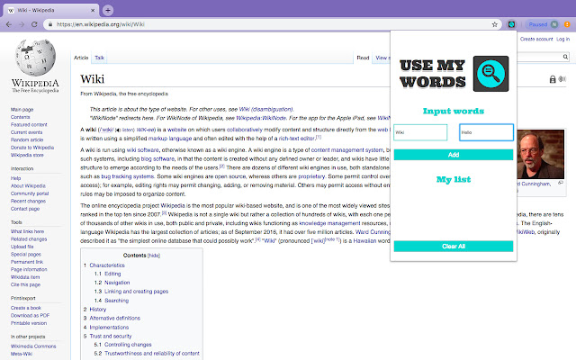Click the Paused profile button
Screen dimensions: 576x360
[x=543, y=24]
